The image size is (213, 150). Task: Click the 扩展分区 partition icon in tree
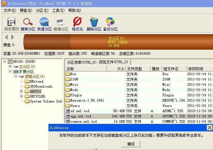[16, 71]
